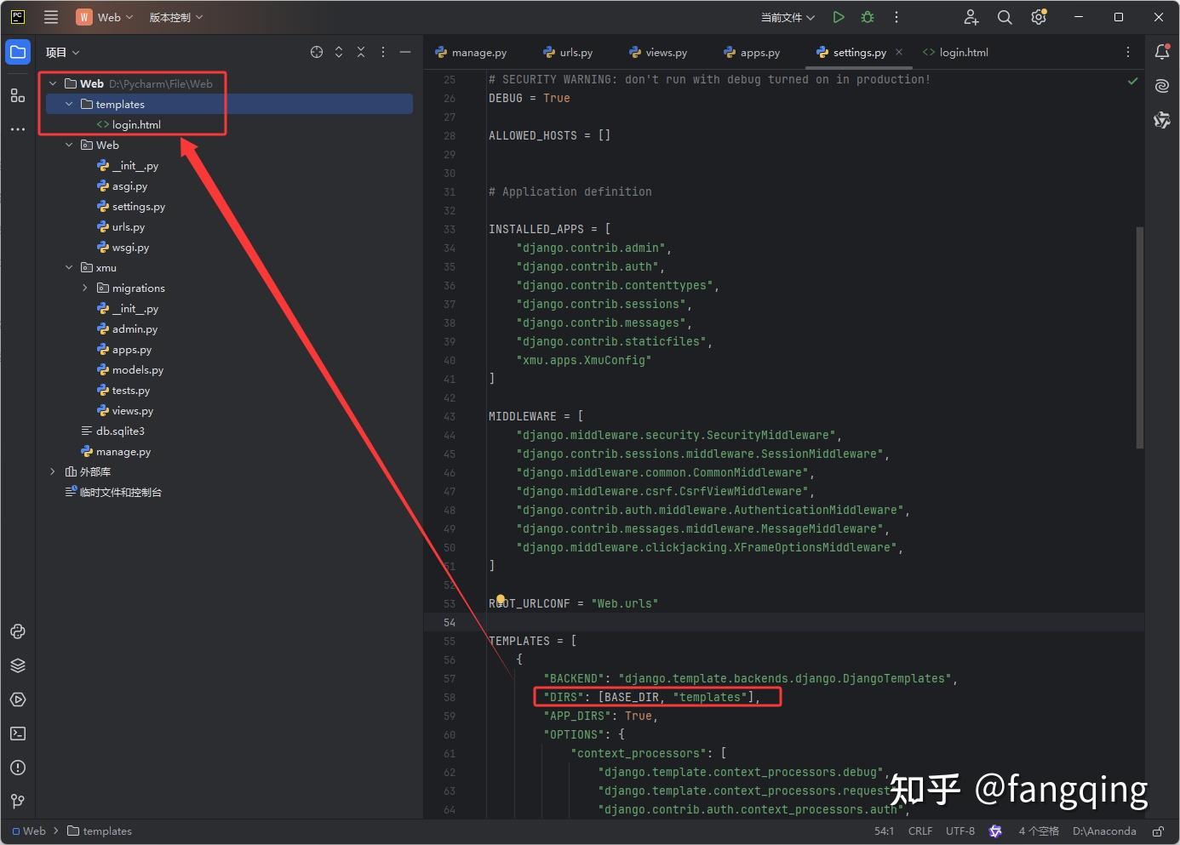The height and width of the screenshot is (845, 1180).
Task: Open the 版本控制 dropdown
Action: pyautogui.click(x=176, y=17)
